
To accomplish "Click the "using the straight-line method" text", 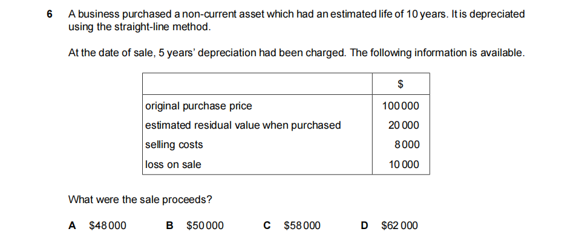I will point(140,27).
